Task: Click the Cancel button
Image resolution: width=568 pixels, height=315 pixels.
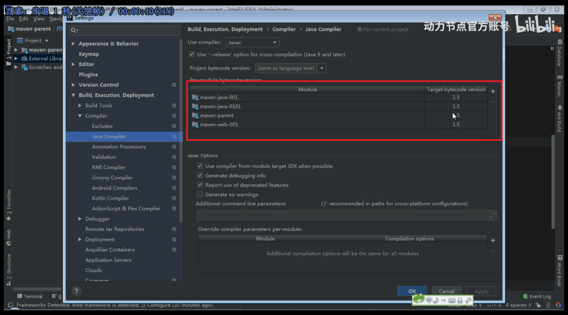Action: pyautogui.click(x=447, y=291)
